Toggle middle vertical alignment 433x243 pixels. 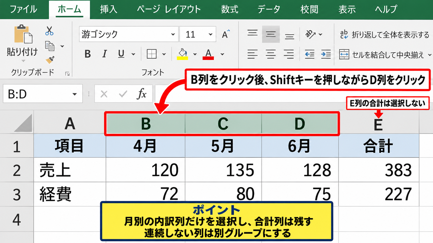click(271, 34)
